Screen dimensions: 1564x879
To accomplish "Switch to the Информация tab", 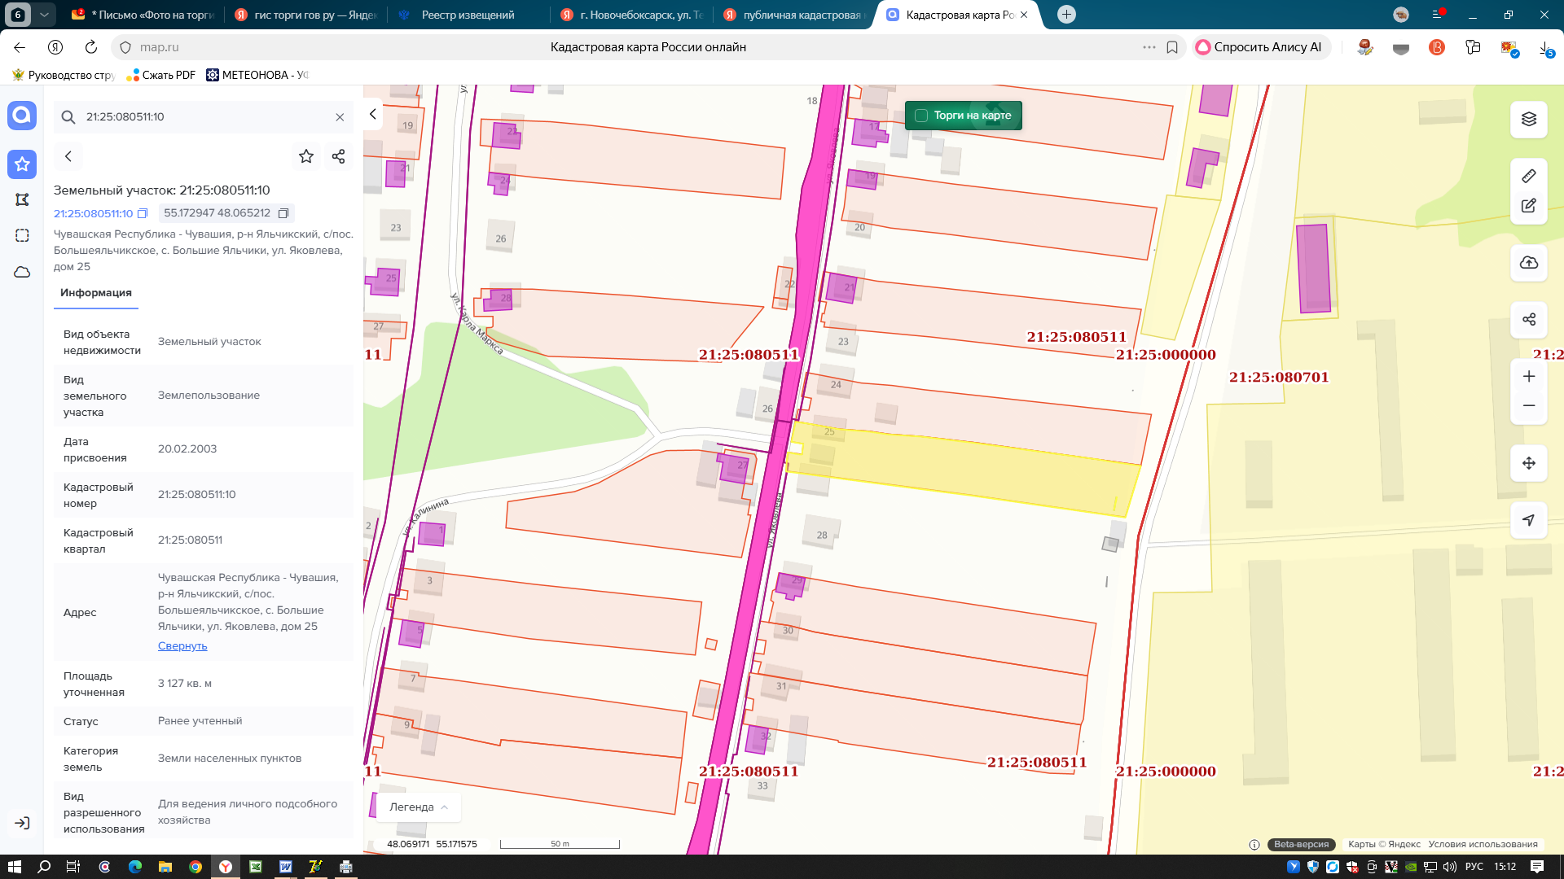I will point(96,293).
